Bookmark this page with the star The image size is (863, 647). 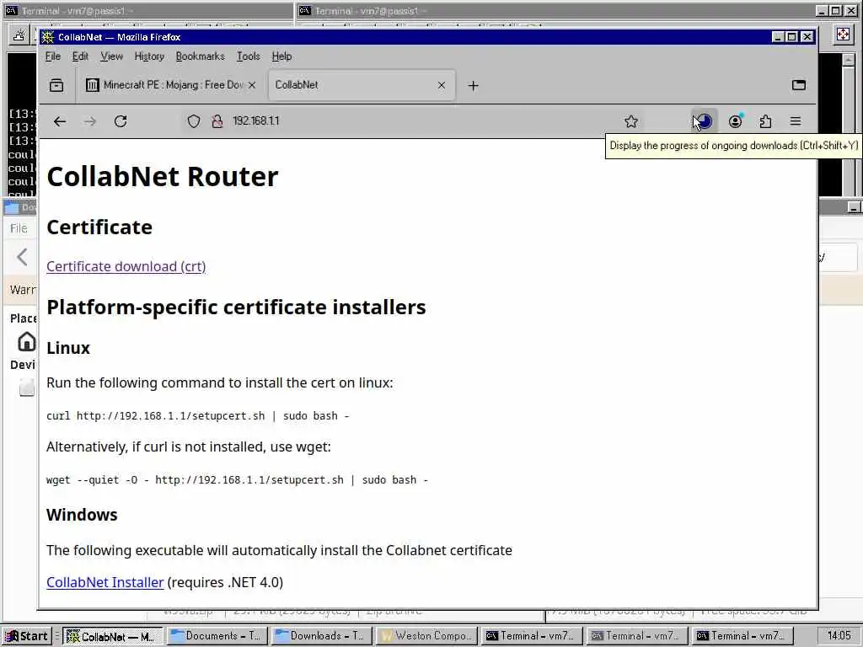coord(631,121)
